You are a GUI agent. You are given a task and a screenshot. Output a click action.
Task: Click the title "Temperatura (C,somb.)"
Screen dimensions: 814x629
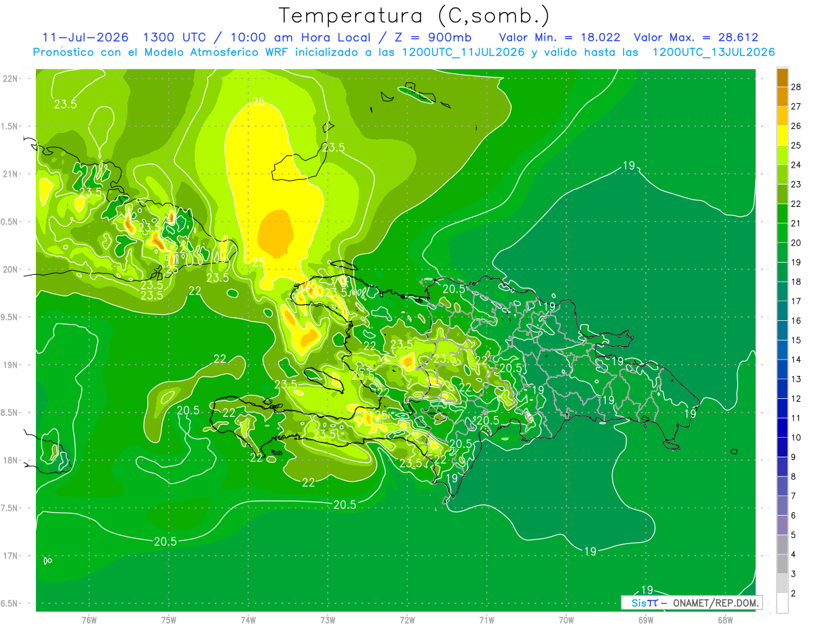click(x=414, y=16)
